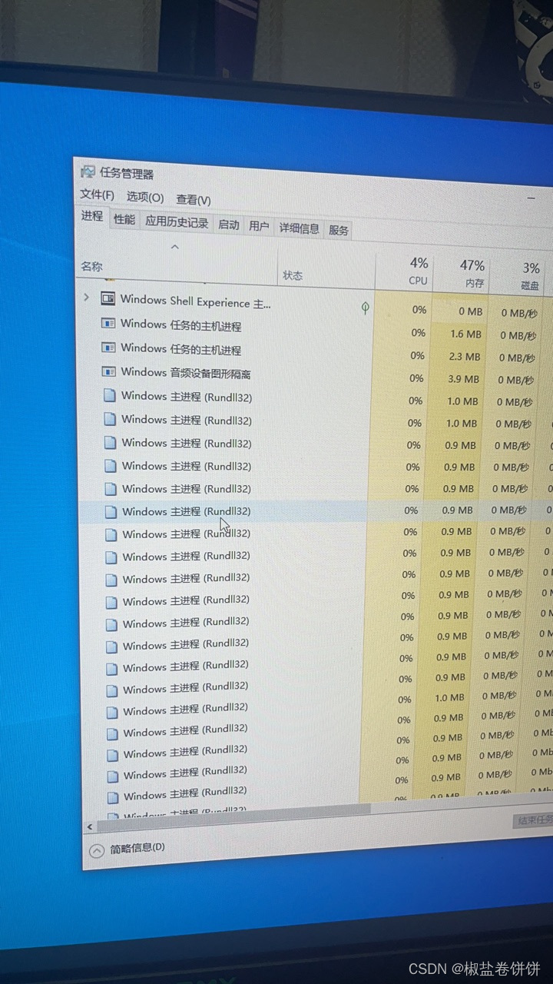Image resolution: width=553 pixels, height=984 pixels.
Task: Click the 简略信息(D) fewer details button
Action: (127, 848)
